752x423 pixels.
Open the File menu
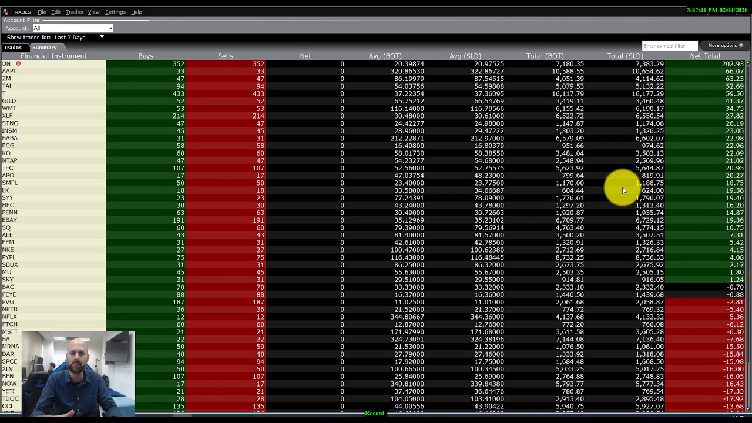42,12
